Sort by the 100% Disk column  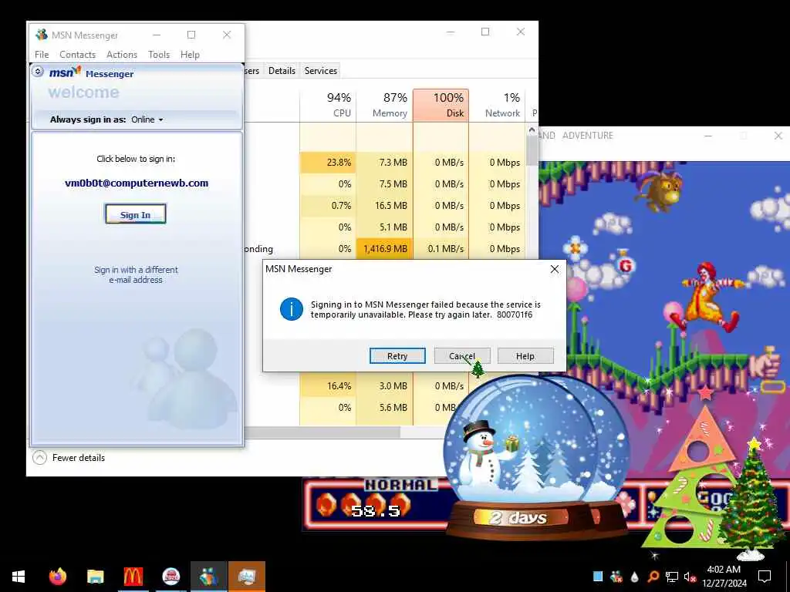pyautogui.click(x=441, y=105)
